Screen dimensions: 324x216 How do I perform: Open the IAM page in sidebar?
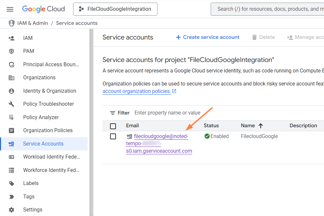[x=28, y=38]
